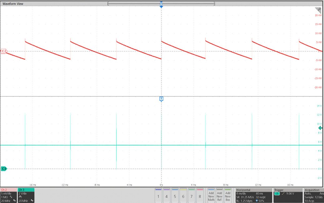
Task: Click the C2 channel ground-level handle
Action: click(x=4, y=51)
